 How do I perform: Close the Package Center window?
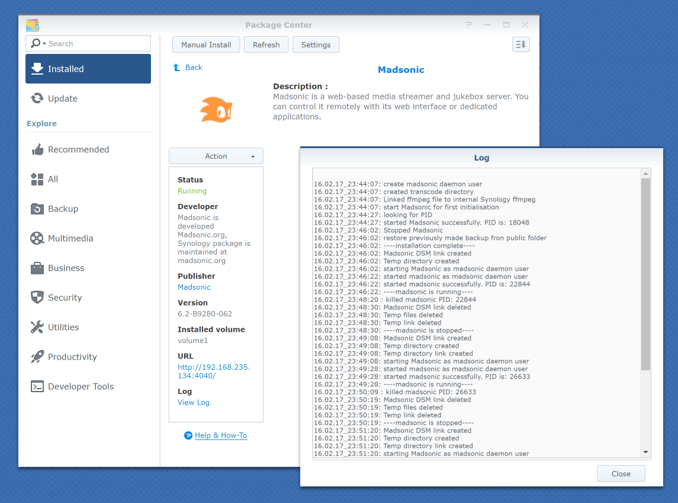tap(525, 25)
